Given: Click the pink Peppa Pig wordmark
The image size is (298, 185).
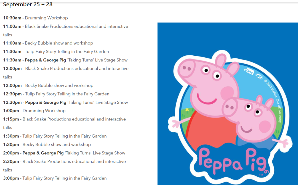Looking at the screenshot, I should [x=233, y=161].
